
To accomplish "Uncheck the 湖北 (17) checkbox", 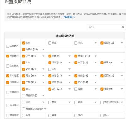I will tap(50, 76).
